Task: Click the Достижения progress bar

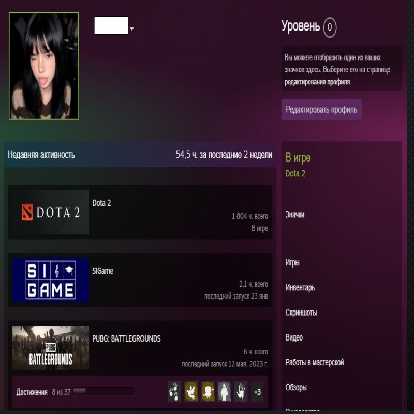Action: (103, 392)
